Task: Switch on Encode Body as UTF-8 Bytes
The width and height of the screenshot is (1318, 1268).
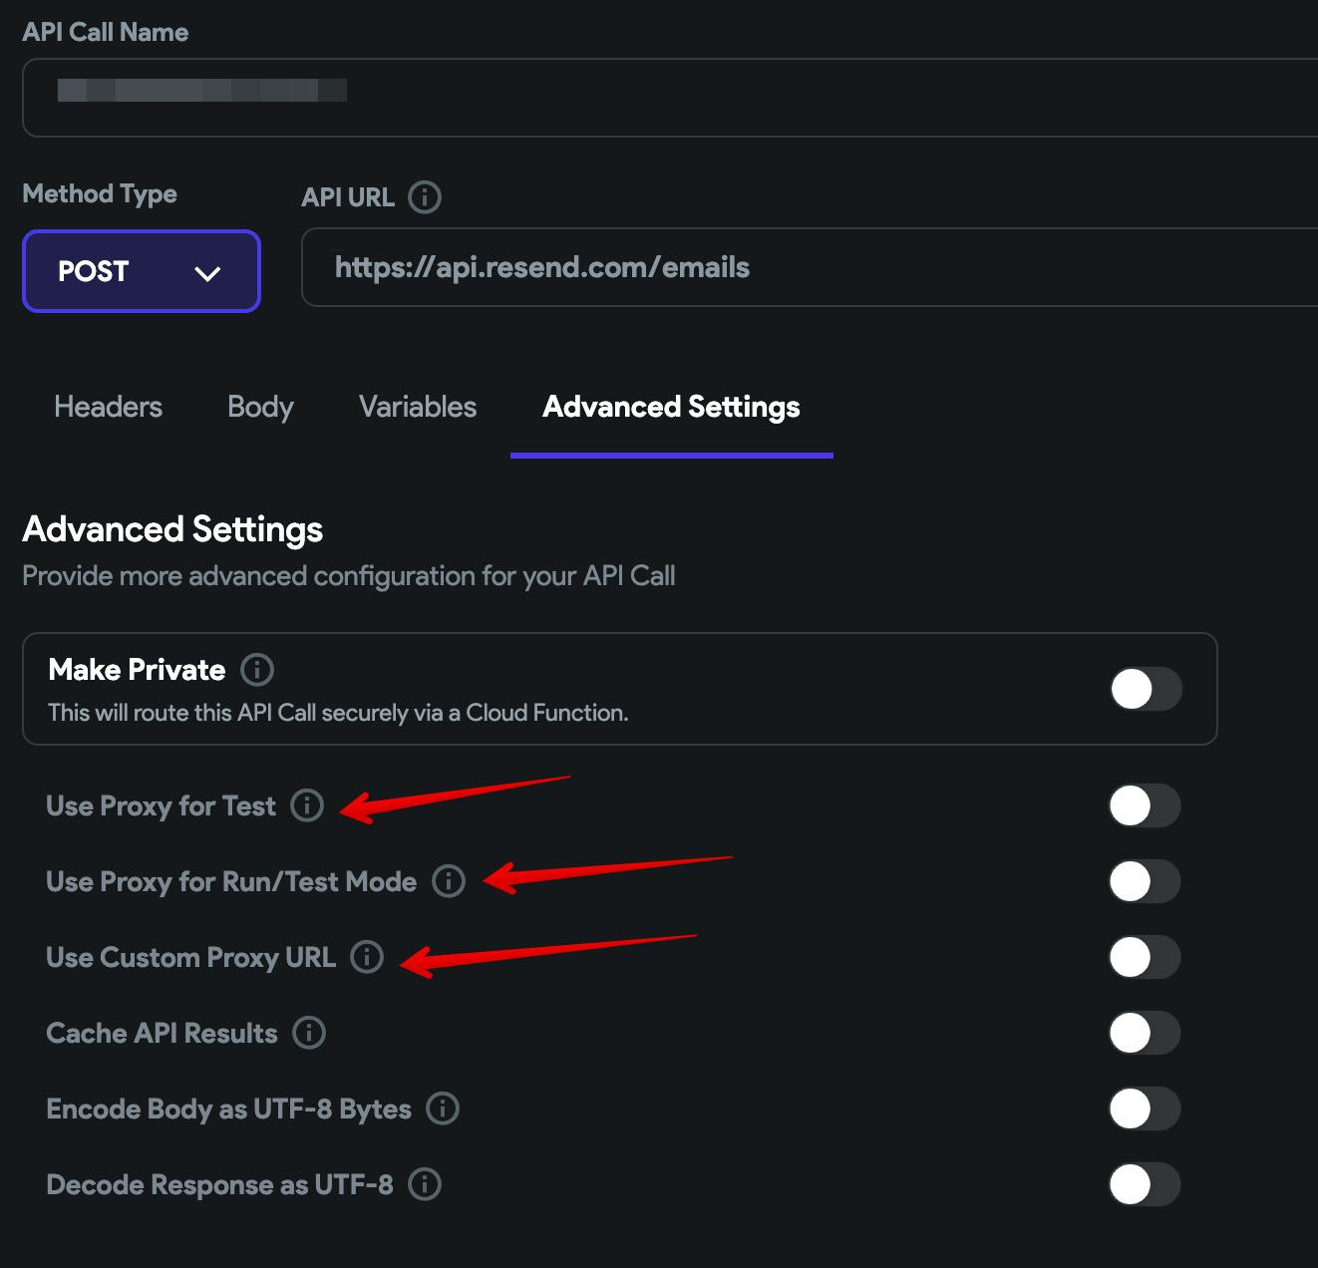Action: click(x=1145, y=1109)
